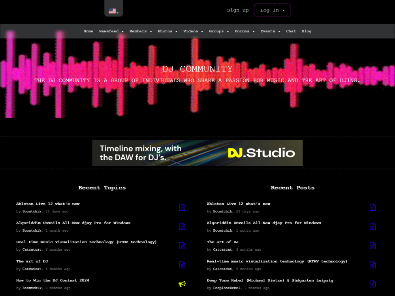Click document icon for 'The art of DJ' in Recent Topics

click(182, 265)
